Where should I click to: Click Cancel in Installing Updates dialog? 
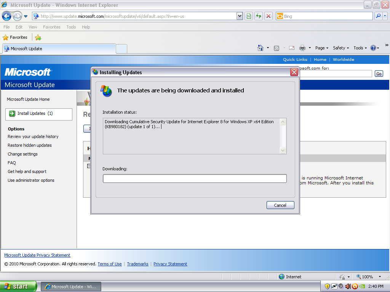[x=280, y=205]
